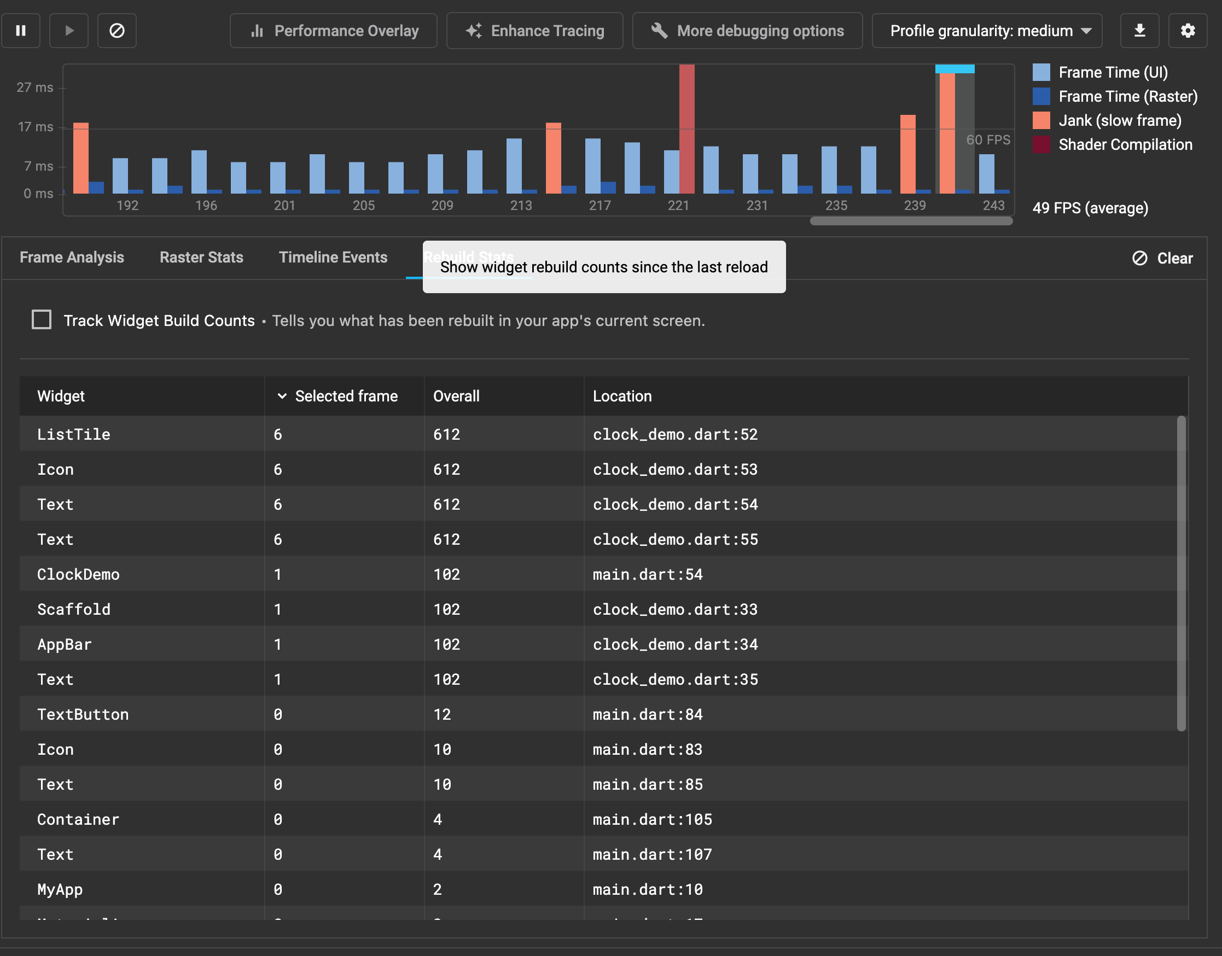Enable Track Widget Build Counts checkbox

(42, 320)
